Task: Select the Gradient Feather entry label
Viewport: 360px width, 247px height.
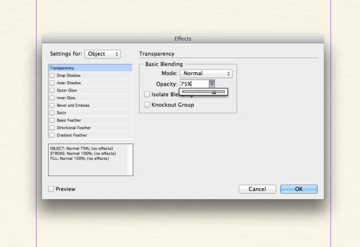Action: point(72,135)
